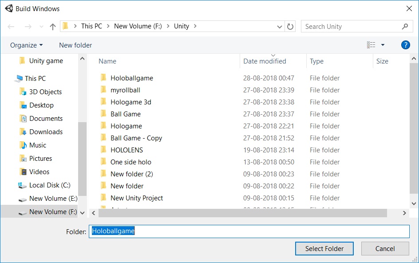Go up one folder level

(x=53, y=27)
